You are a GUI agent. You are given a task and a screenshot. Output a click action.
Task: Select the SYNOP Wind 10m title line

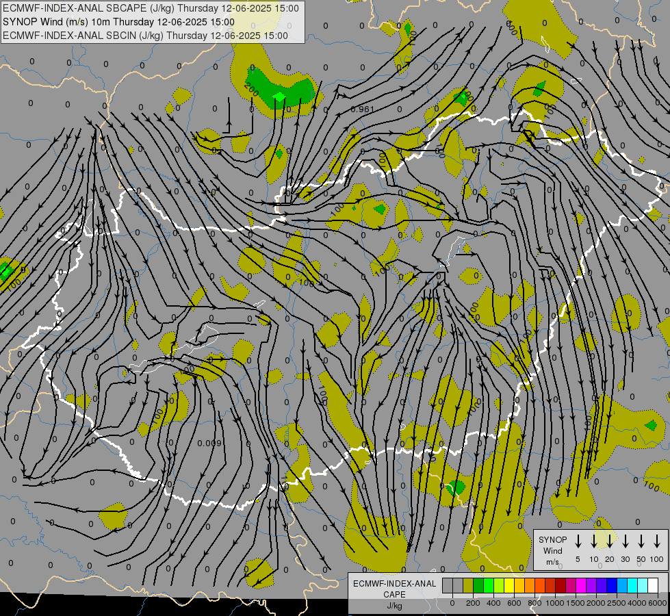pos(118,22)
